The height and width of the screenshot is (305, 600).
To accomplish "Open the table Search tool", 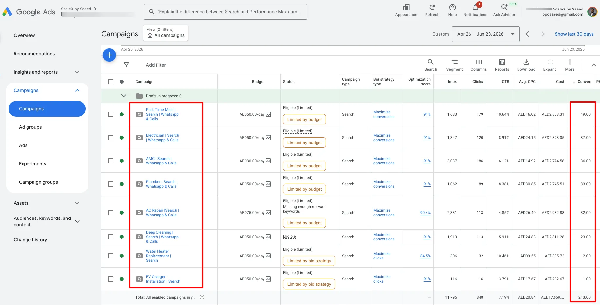I will (430, 65).
